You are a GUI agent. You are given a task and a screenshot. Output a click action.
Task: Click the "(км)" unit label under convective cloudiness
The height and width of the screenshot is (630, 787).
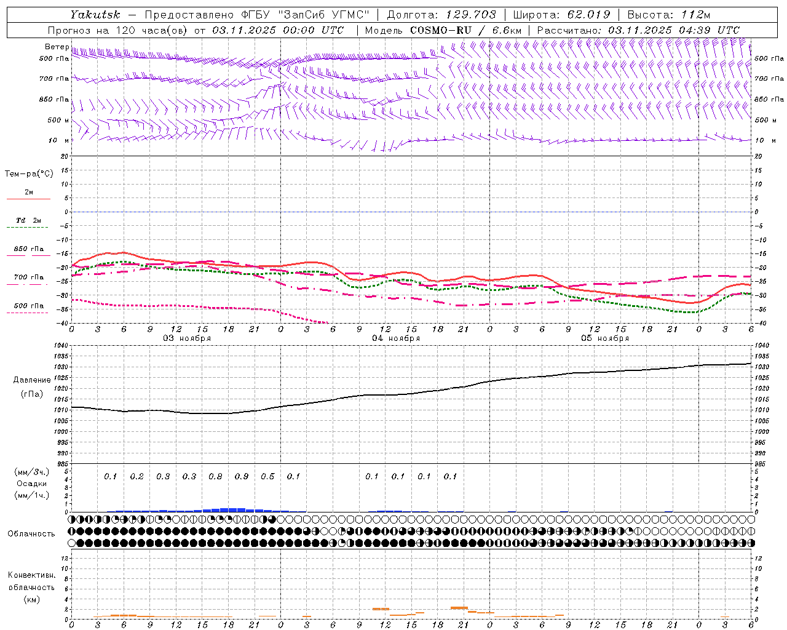coord(31,600)
